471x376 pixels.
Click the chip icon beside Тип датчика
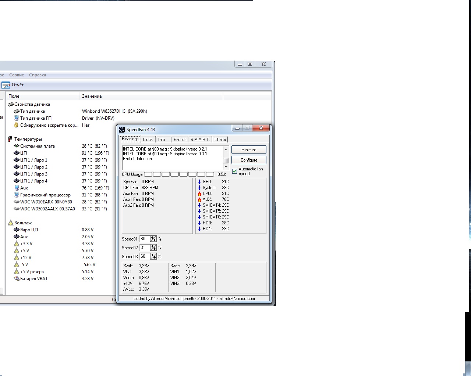[17, 111]
